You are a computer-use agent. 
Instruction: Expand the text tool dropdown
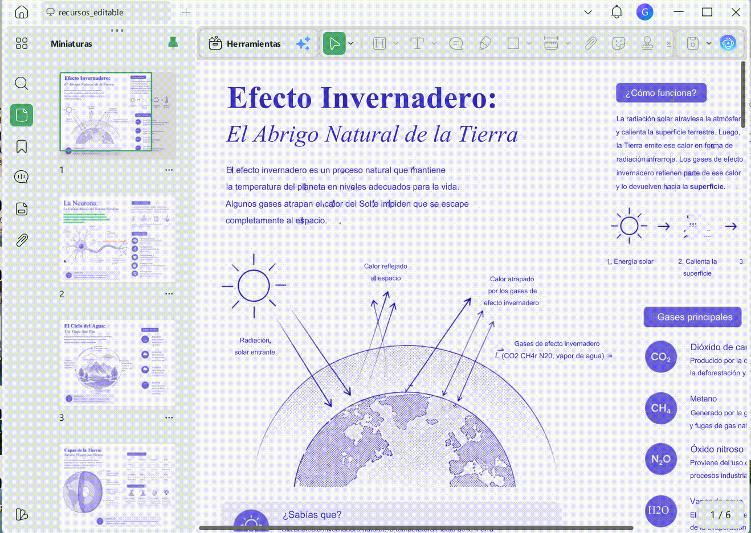[434, 43]
